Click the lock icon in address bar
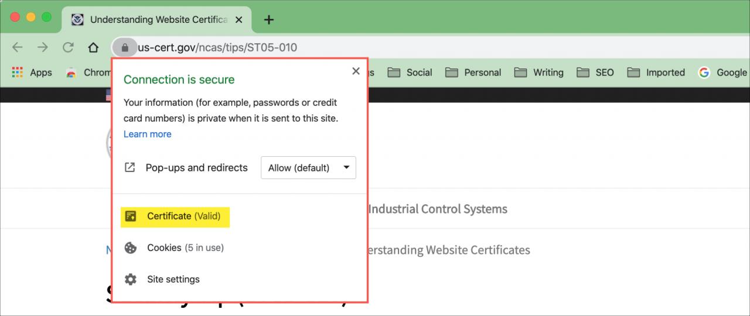 124,47
